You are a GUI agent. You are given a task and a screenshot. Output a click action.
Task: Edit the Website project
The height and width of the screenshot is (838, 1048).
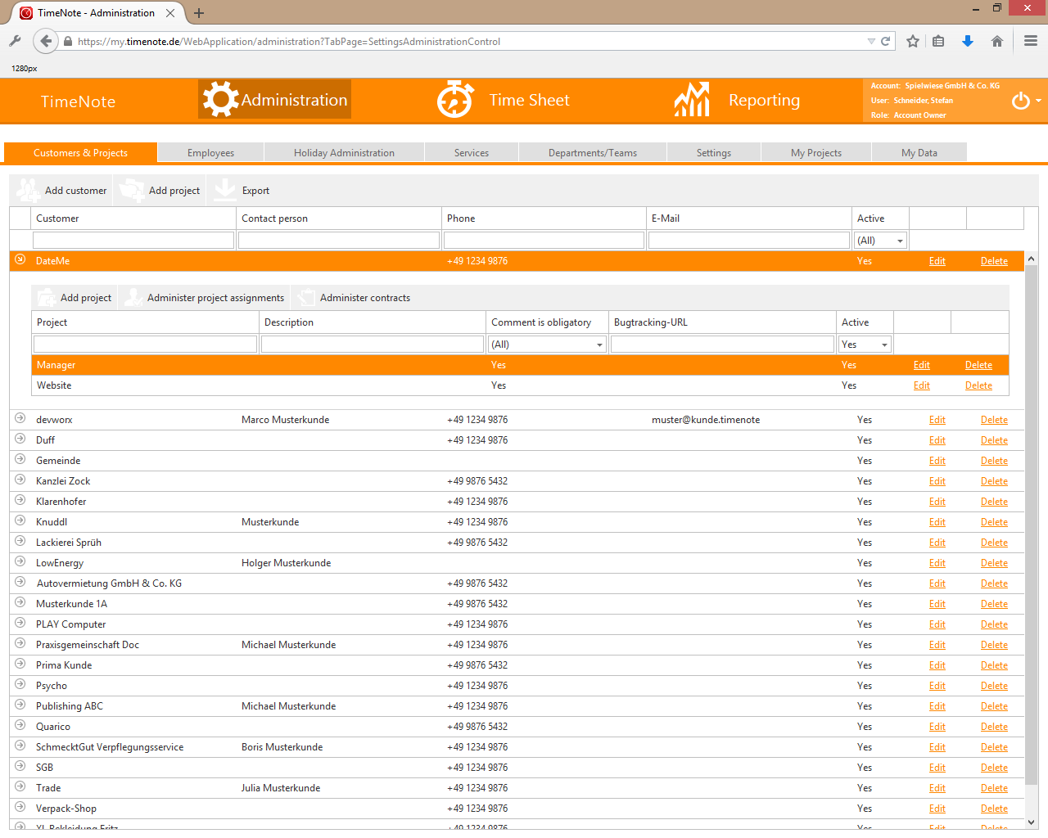coord(921,385)
